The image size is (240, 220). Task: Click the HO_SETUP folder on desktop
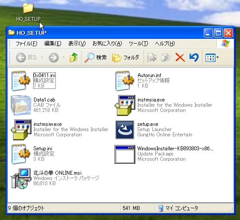point(28,8)
